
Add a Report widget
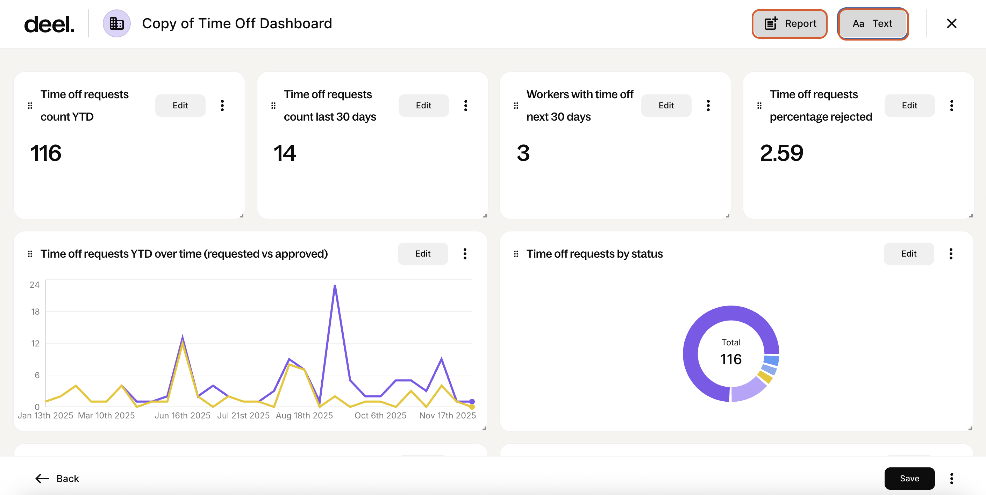[789, 24]
